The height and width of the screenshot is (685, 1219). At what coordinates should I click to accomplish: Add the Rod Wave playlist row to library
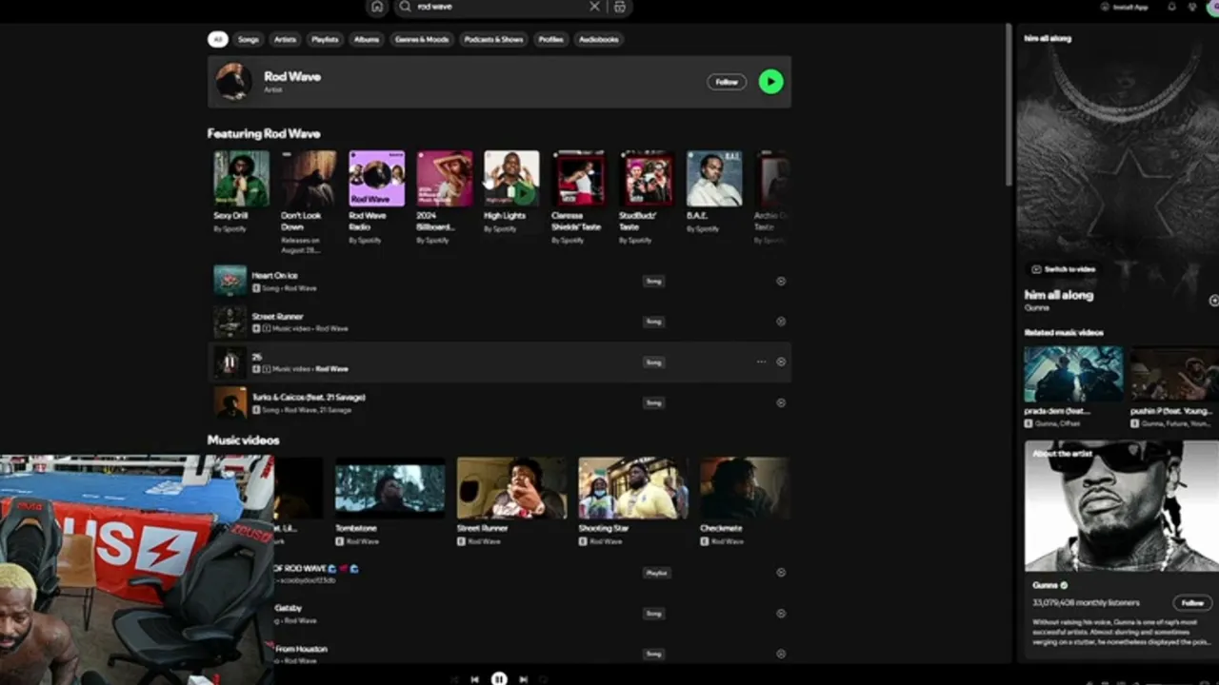tap(781, 573)
